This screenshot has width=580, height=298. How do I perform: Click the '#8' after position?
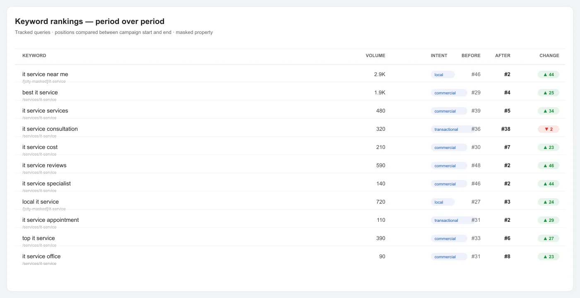click(507, 256)
